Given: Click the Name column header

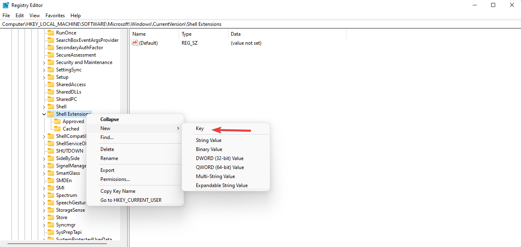Looking at the screenshot, I should (155, 34).
